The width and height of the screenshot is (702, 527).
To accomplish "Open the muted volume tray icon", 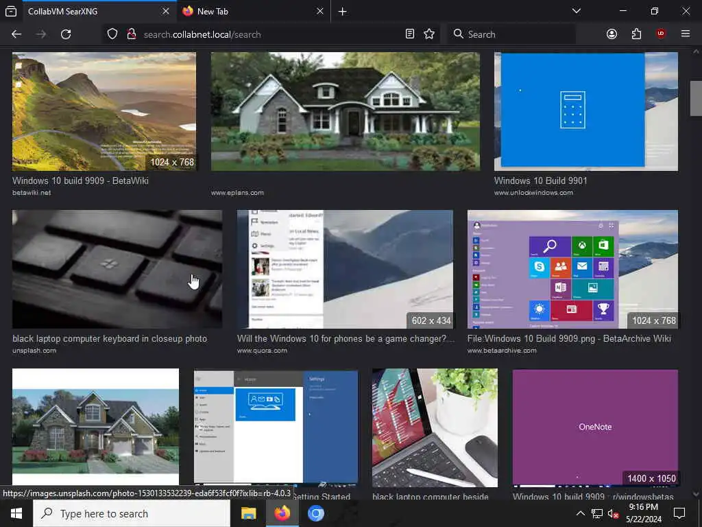I will click(613, 513).
